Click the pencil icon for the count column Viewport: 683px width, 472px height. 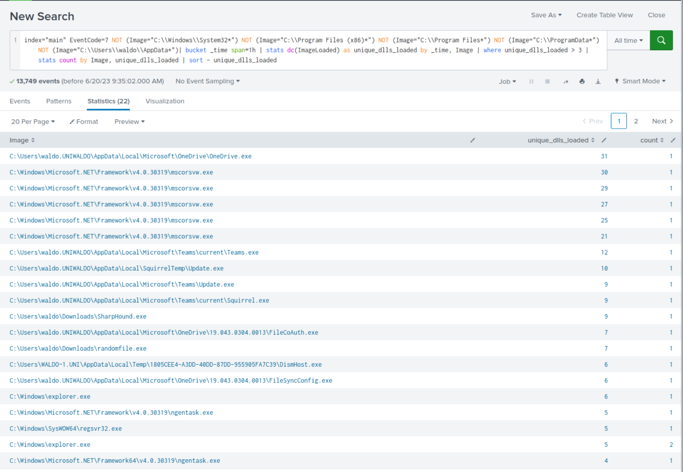[673, 140]
